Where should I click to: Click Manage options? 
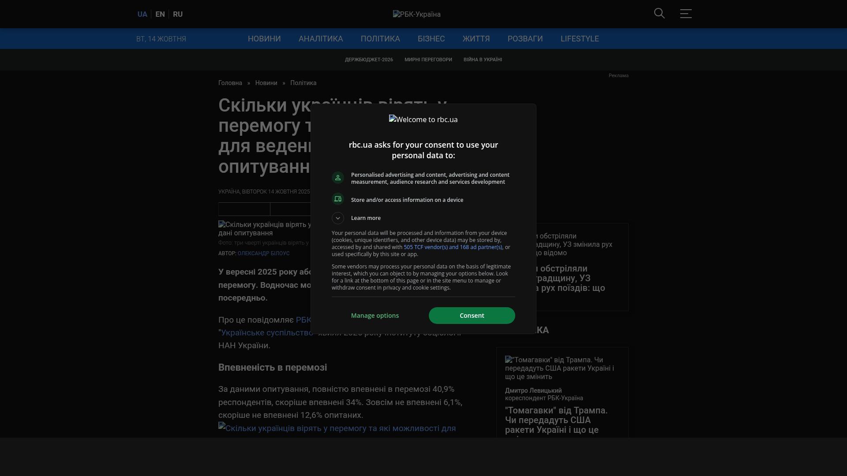pyautogui.click(x=375, y=315)
